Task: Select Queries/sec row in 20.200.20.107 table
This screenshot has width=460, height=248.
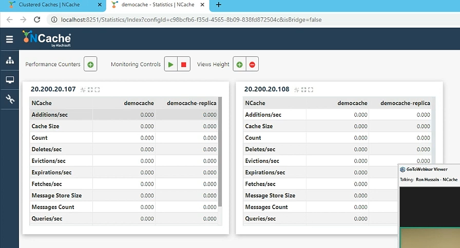Action: [x=124, y=219]
